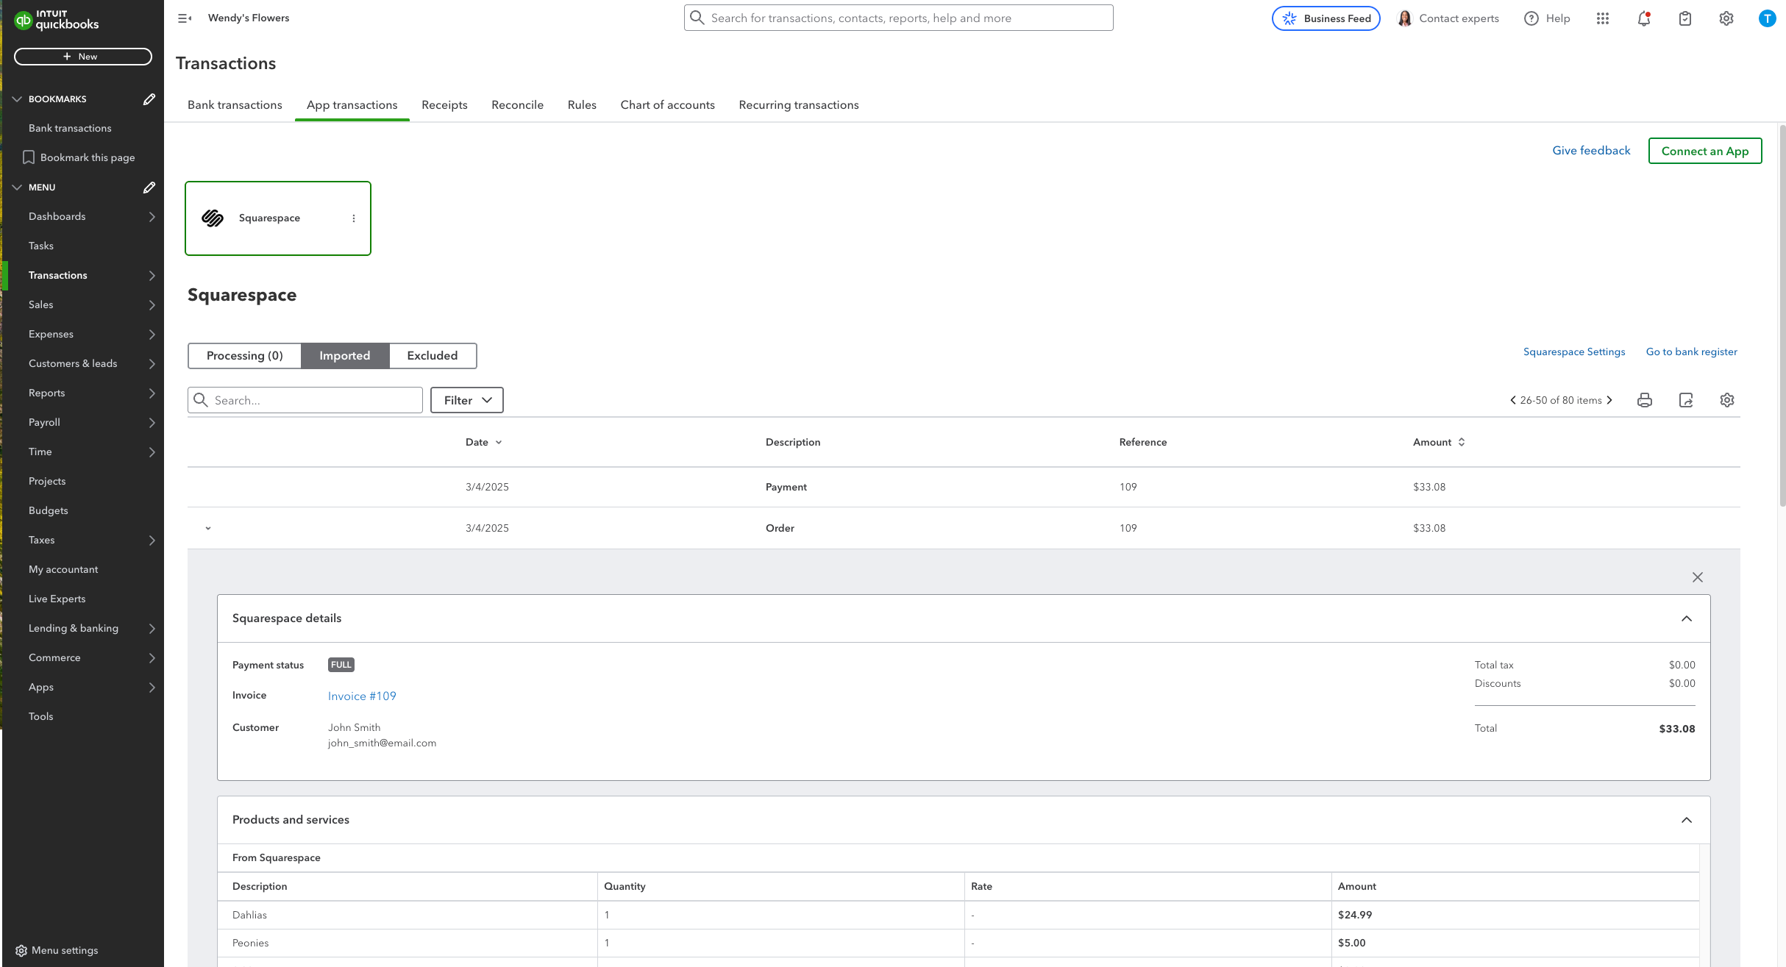
Task: Collapse the Products and services section
Action: [1687, 820]
